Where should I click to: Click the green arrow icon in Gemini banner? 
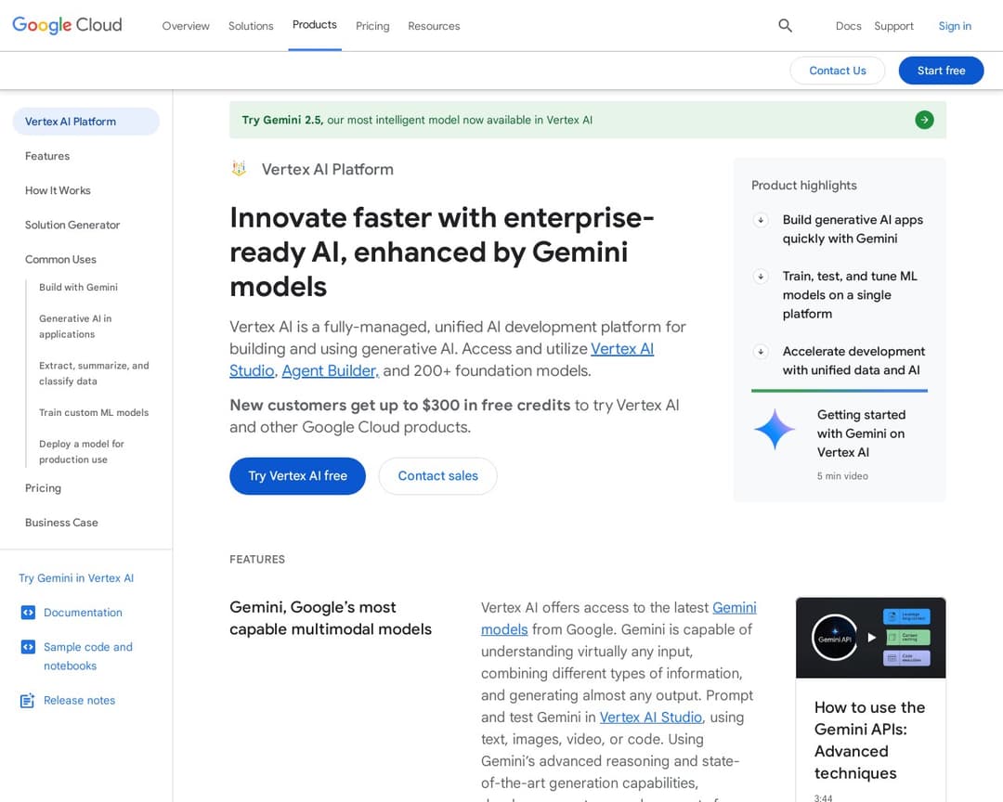(924, 120)
